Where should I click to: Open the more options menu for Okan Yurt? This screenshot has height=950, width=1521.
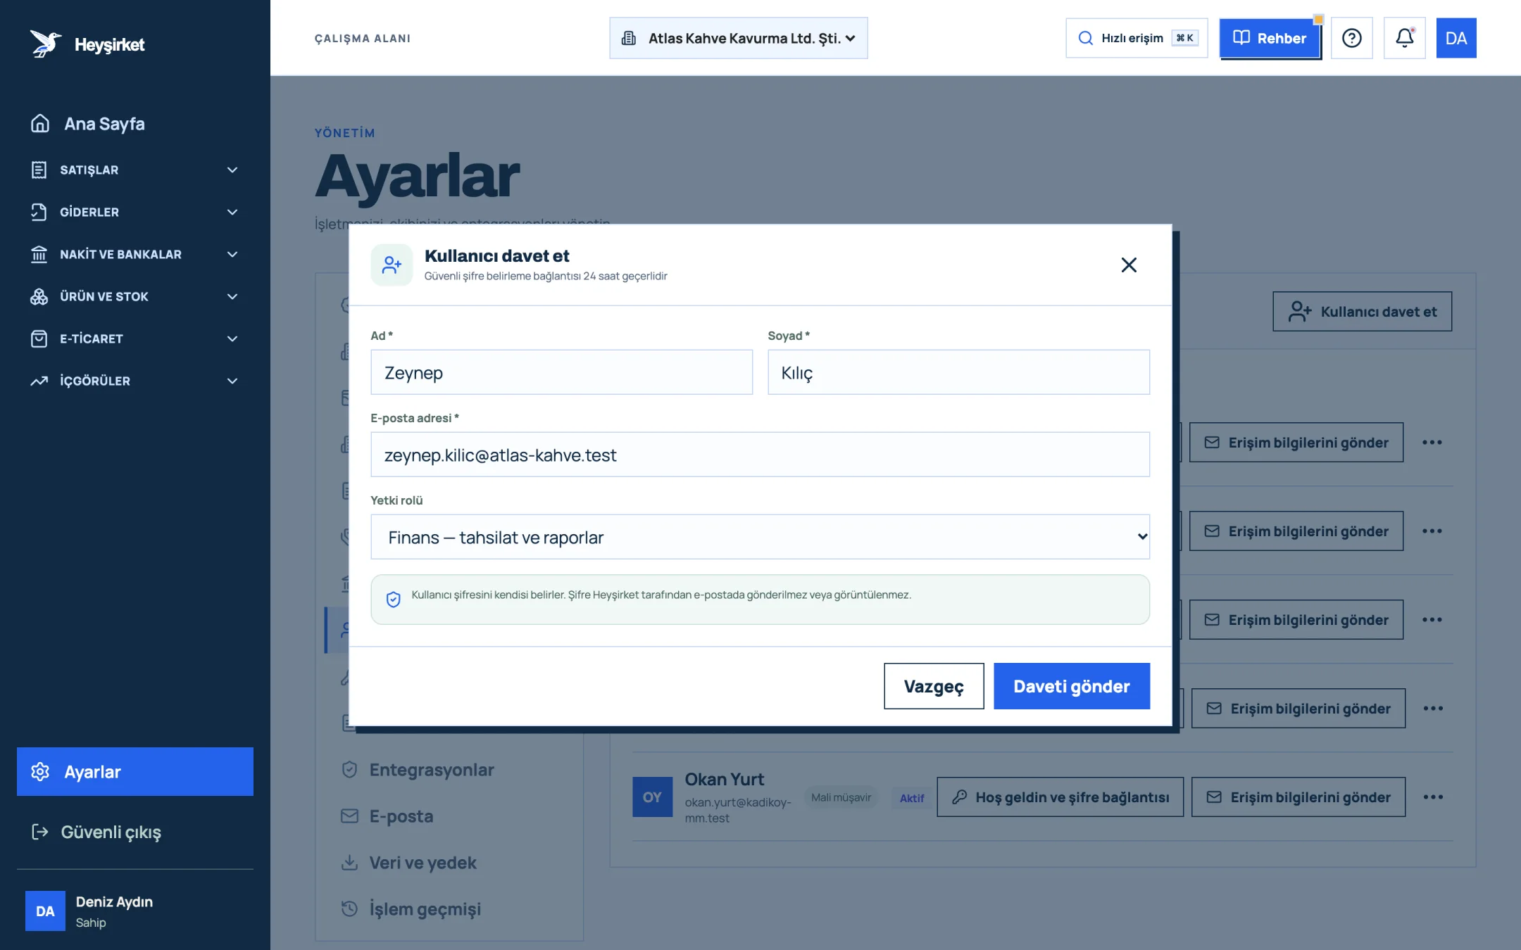point(1433,797)
